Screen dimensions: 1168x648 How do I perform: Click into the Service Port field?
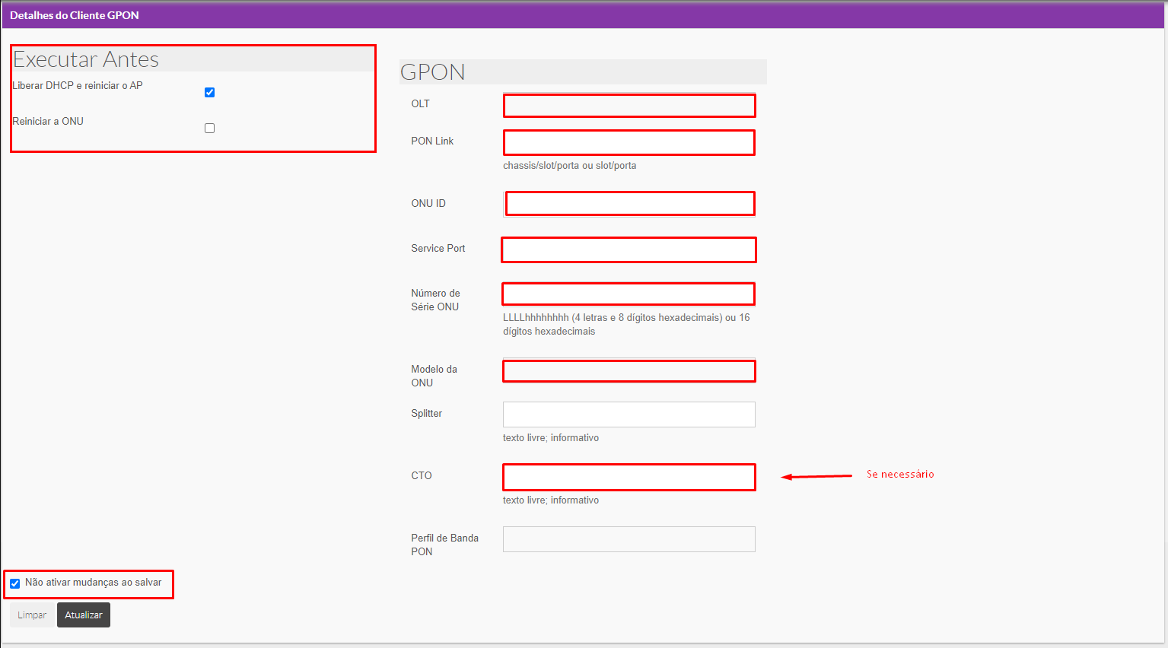coord(629,250)
